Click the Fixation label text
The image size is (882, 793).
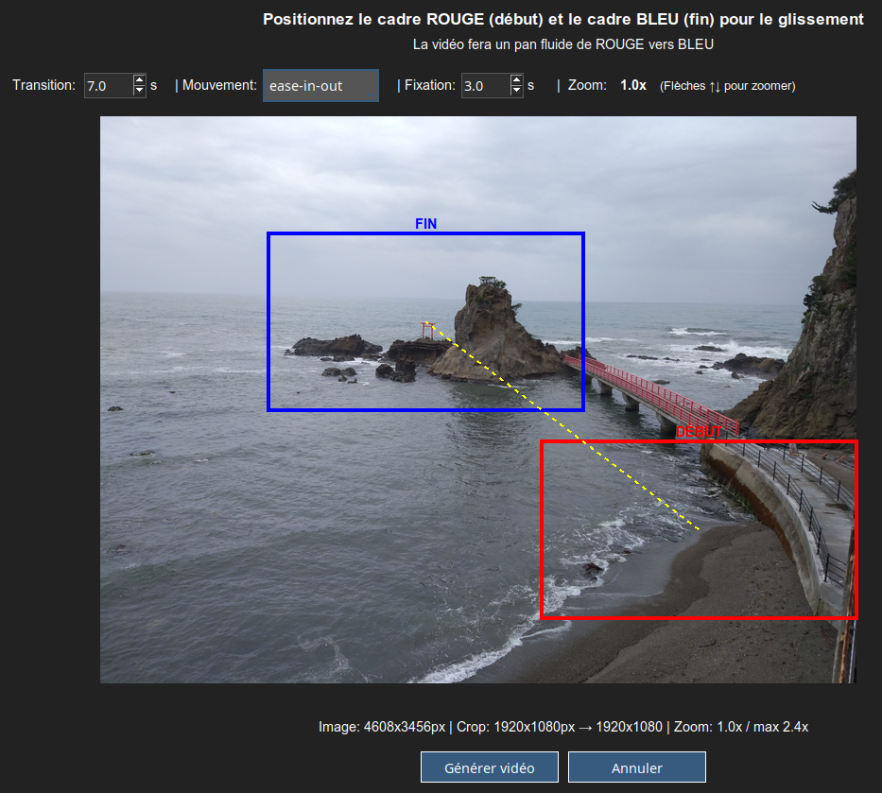(429, 85)
